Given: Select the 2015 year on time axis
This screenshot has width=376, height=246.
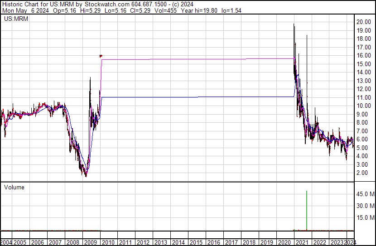Looking at the screenshot, I should (x=196, y=242).
